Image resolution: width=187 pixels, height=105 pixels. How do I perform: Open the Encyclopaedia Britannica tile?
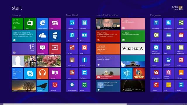point(108,86)
